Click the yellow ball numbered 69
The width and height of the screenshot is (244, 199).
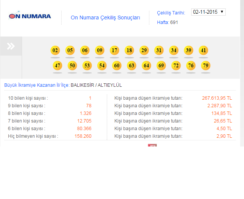coord(161,65)
